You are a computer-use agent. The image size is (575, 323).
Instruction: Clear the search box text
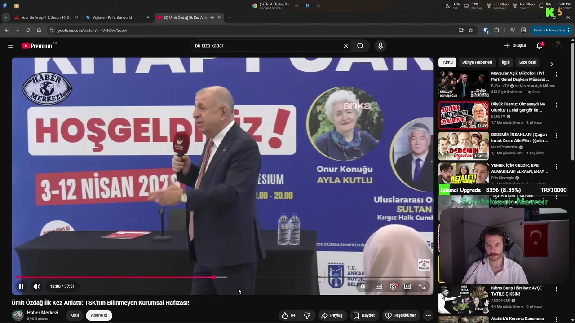(346, 46)
